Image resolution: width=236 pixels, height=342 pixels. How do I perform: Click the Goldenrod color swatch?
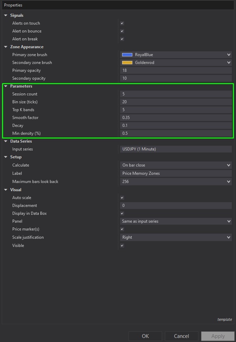click(127, 63)
